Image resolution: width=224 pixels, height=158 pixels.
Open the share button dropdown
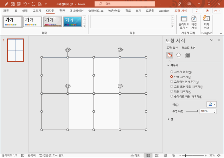click(x=217, y=11)
